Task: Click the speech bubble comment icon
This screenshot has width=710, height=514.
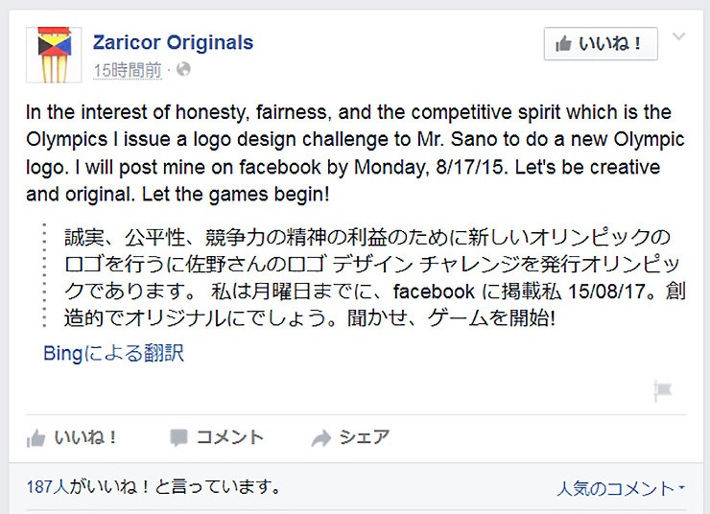Action: [178, 438]
